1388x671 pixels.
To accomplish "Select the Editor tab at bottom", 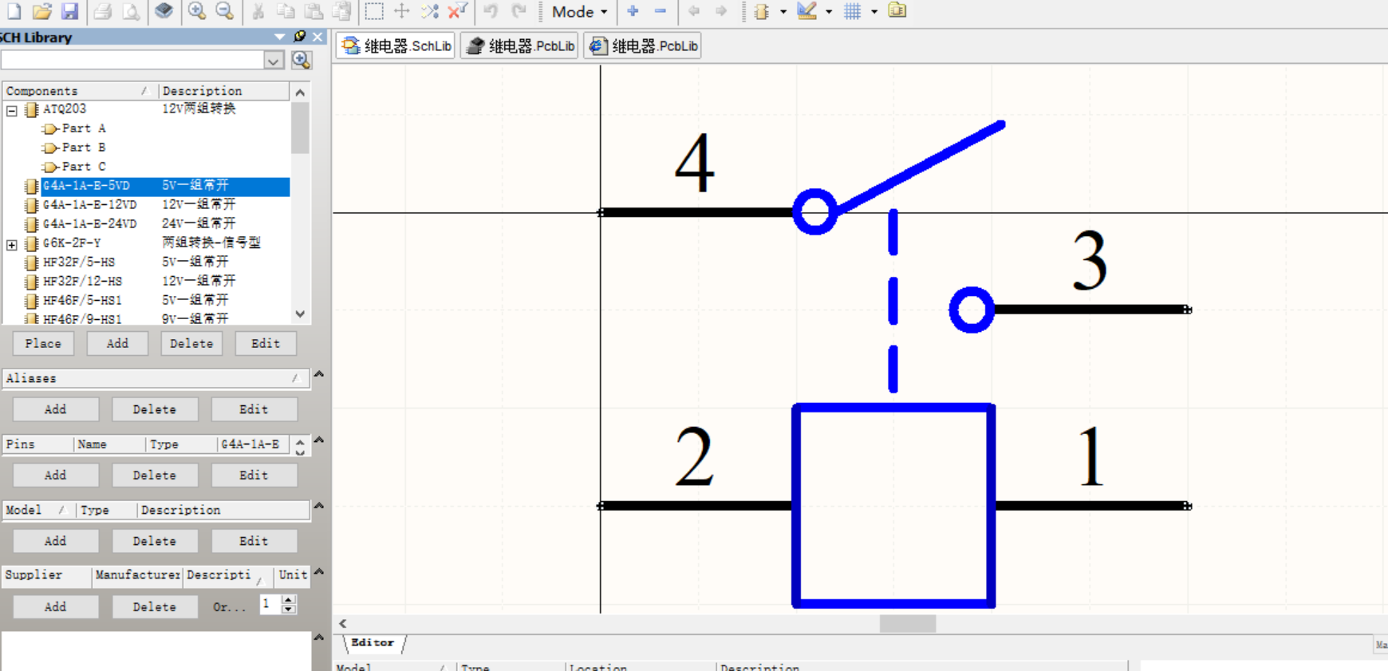I will (x=373, y=643).
